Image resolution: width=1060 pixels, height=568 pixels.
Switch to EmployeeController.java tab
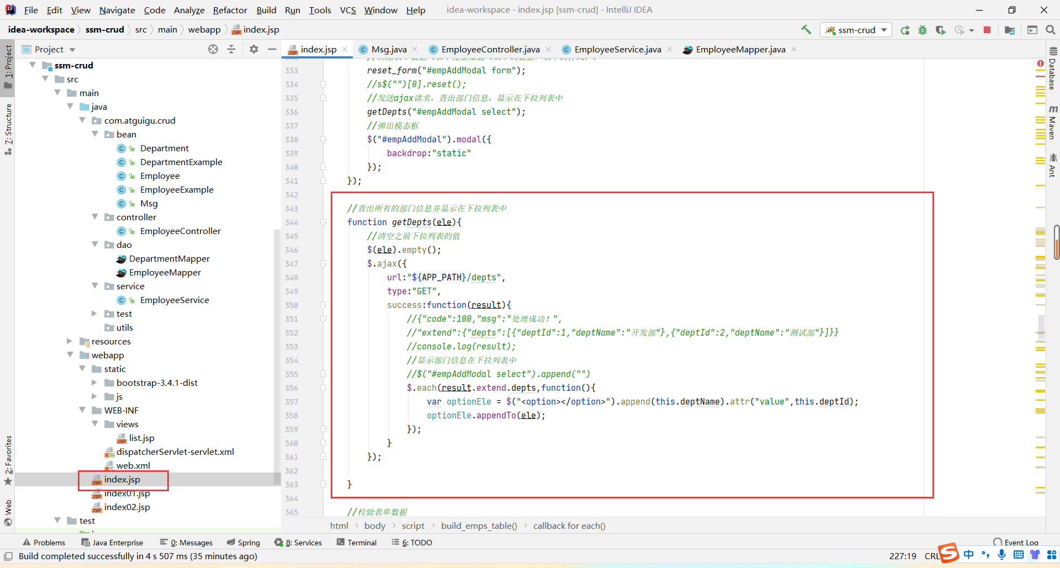(490, 49)
